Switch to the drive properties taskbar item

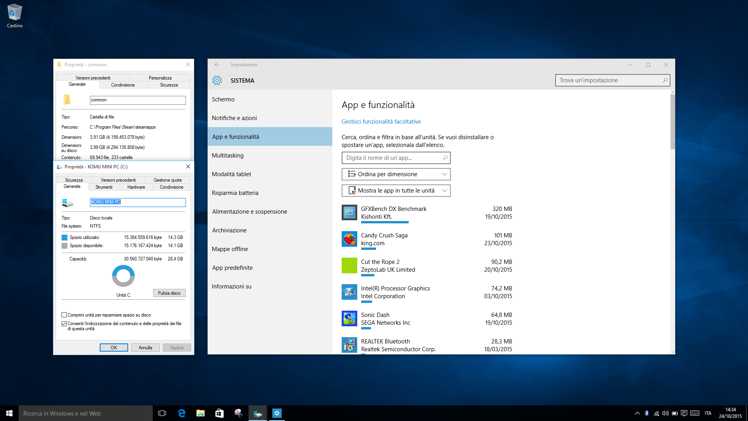pyautogui.click(x=258, y=413)
